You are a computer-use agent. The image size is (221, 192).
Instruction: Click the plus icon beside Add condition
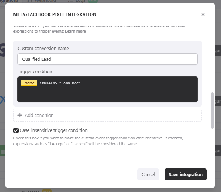20,115
